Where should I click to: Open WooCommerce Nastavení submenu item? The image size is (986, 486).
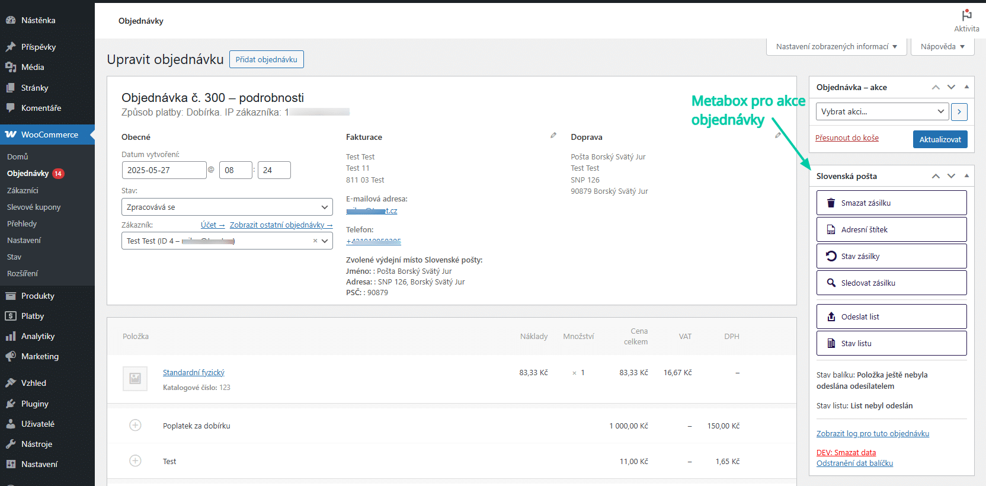pos(24,240)
